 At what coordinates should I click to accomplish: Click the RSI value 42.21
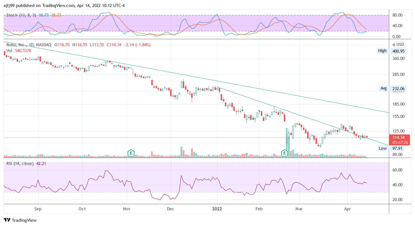coord(41,163)
